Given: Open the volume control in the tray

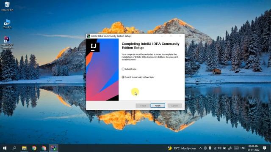Looking at the screenshot, I should pyautogui.click(x=219, y=148).
